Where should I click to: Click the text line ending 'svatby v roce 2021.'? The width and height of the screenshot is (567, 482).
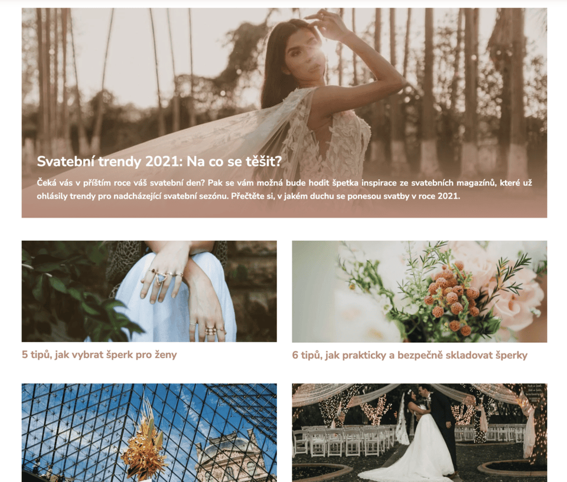tap(248, 196)
